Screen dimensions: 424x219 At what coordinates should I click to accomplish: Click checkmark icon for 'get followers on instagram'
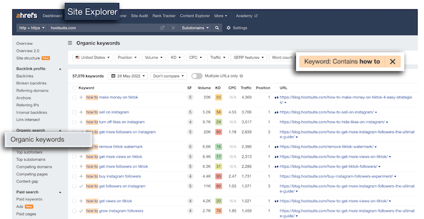(81, 186)
